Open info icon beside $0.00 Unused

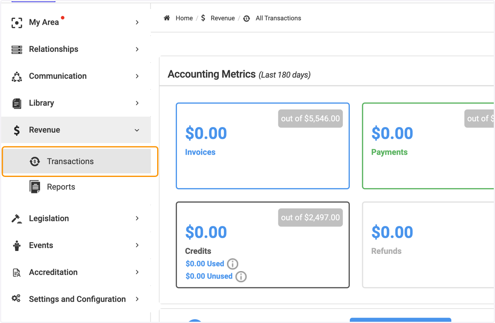tap(241, 277)
